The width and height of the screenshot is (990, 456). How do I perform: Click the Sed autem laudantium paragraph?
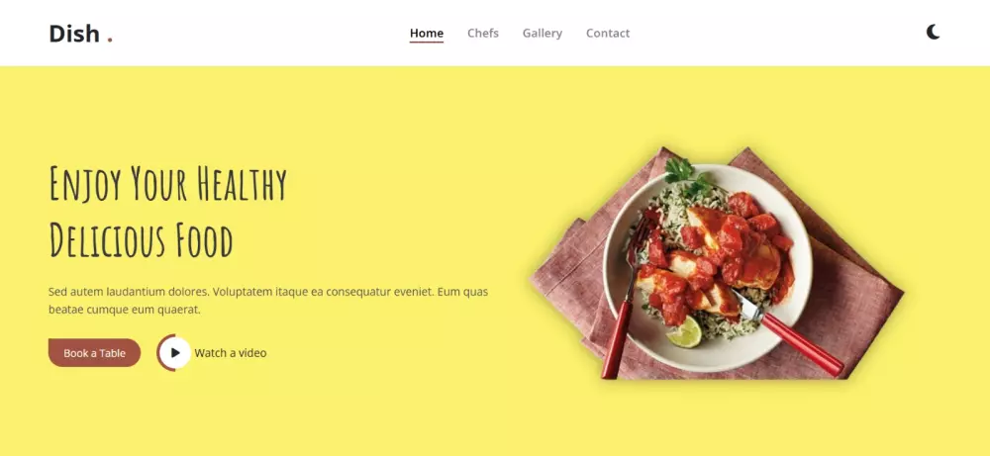point(268,301)
